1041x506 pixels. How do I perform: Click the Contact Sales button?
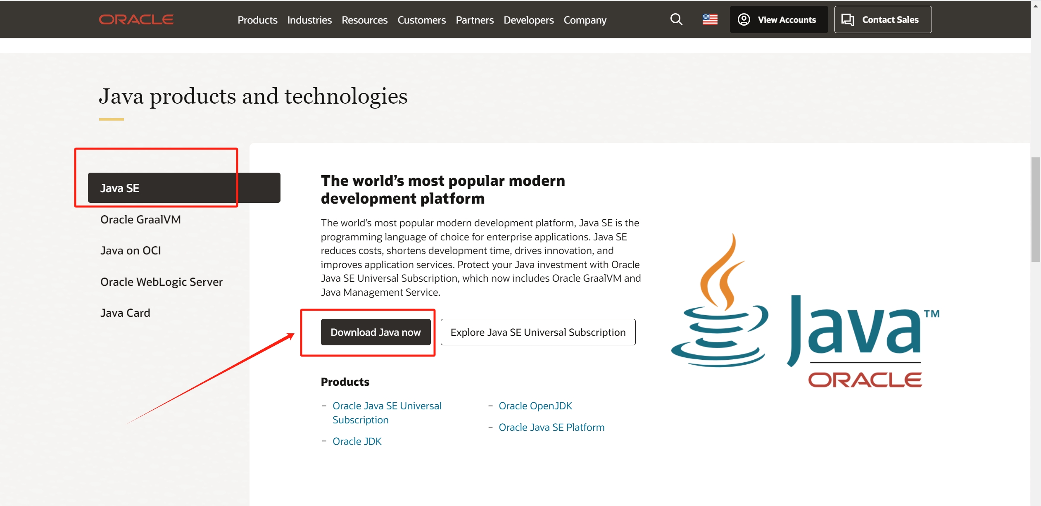click(x=883, y=19)
